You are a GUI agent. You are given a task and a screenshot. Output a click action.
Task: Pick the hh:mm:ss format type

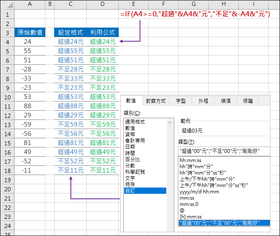(x=224, y=160)
